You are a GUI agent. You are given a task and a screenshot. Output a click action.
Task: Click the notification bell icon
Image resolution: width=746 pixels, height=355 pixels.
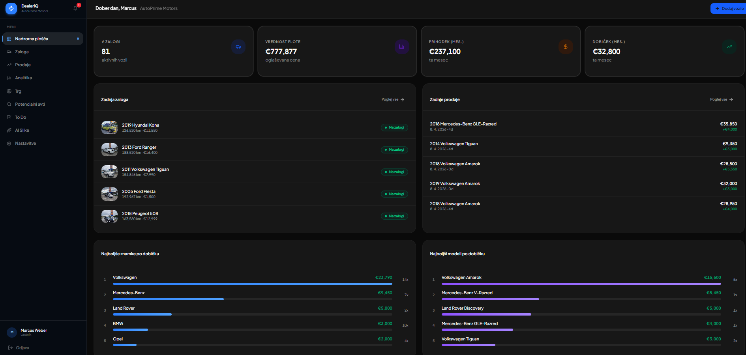click(75, 8)
